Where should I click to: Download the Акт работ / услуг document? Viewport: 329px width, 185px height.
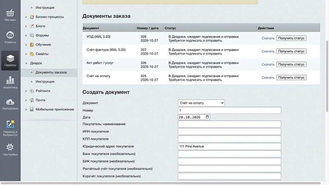pos(268,64)
